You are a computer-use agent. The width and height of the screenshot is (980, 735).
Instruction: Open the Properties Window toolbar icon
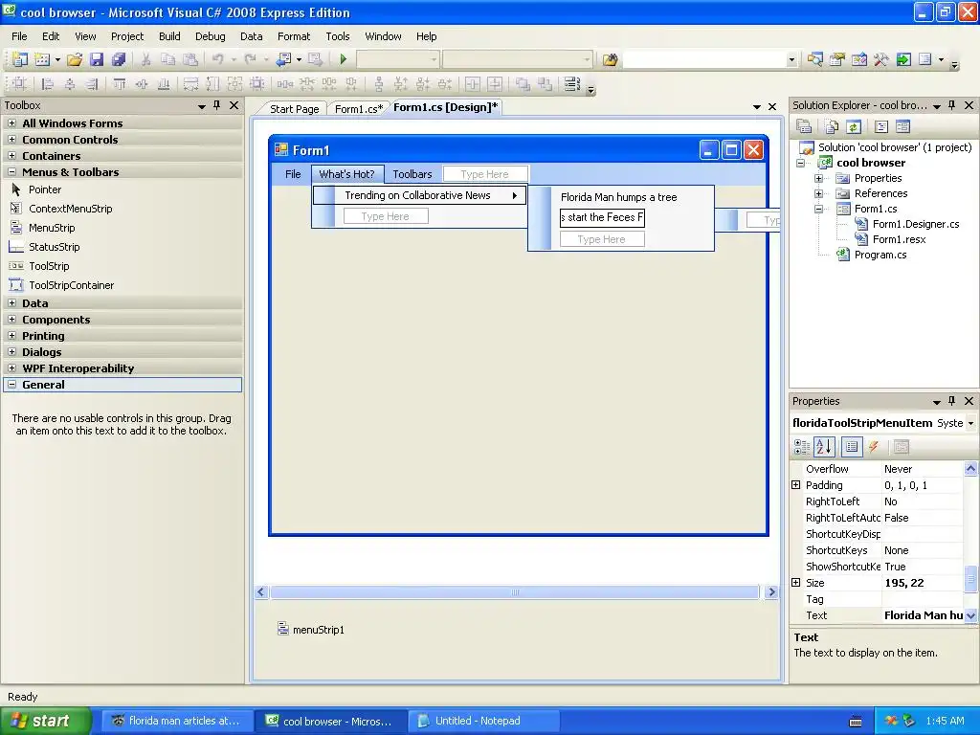click(836, 59)
